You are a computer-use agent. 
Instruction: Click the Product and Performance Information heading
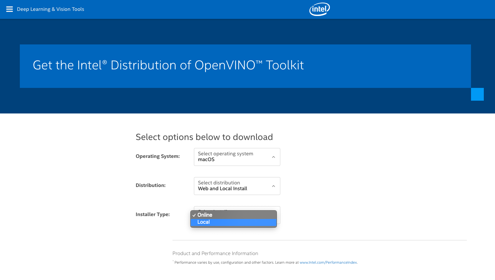(215, 253)
